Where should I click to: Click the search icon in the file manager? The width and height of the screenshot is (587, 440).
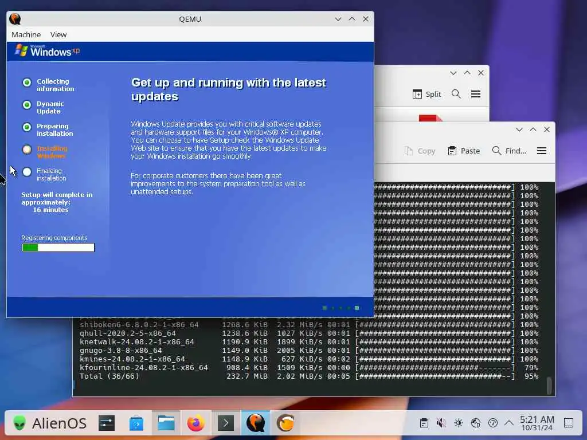(456, 94)
